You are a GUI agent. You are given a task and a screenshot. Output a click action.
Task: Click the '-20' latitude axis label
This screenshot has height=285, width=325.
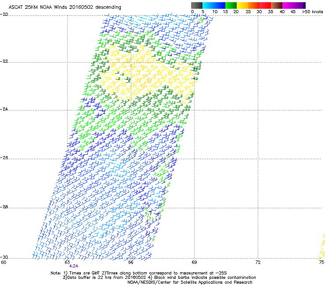[x=4, y=14]
